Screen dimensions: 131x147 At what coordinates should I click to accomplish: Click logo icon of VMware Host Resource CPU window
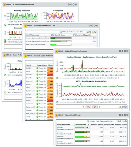click(25, 26)
